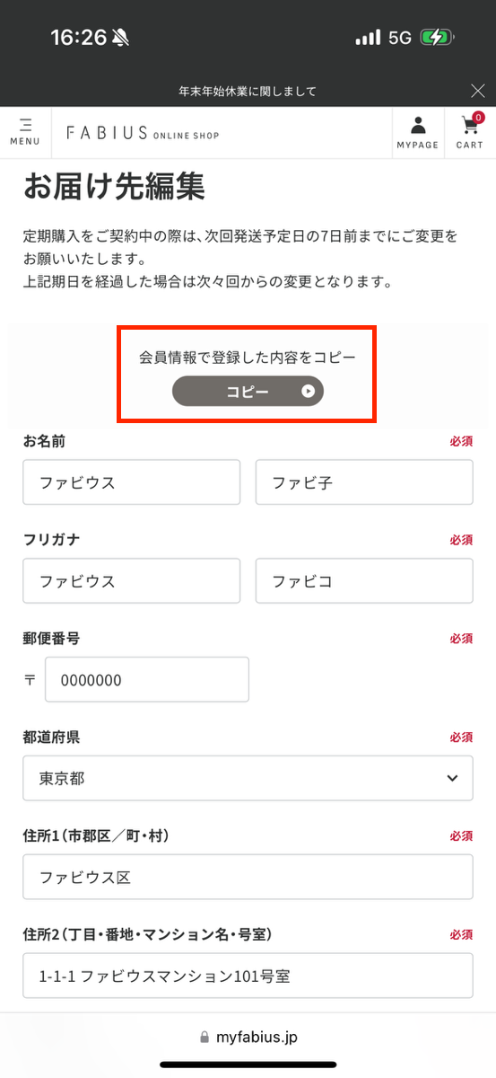Tap the padlock icon beside myfabius.jp

(204, 1037)
